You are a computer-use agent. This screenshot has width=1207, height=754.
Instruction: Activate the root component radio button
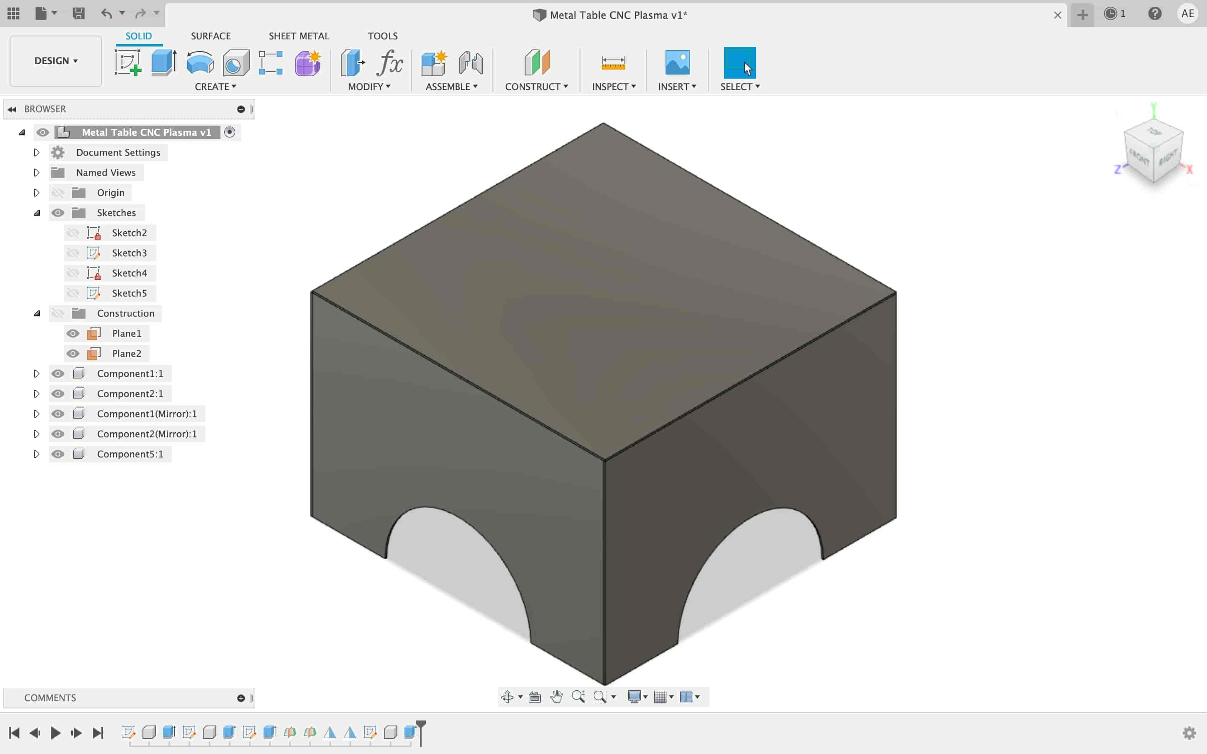click(x=229, y=132)
